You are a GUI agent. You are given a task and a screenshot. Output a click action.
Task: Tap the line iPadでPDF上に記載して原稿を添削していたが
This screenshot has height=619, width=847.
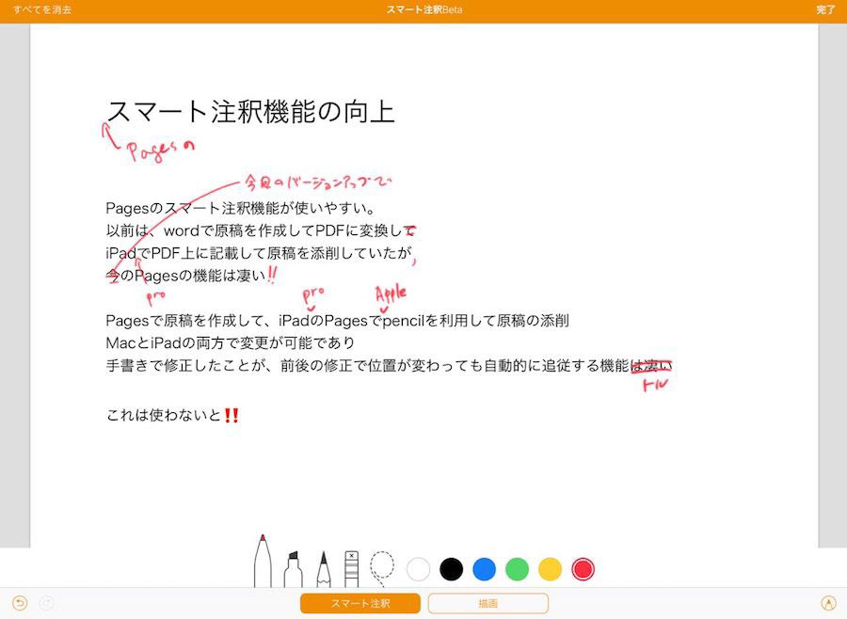(259, 253)
